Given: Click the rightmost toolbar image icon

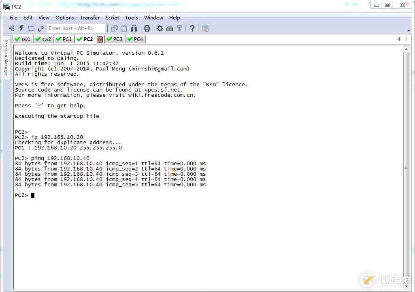Looking at the screenshot, I should tap(205, 28).
